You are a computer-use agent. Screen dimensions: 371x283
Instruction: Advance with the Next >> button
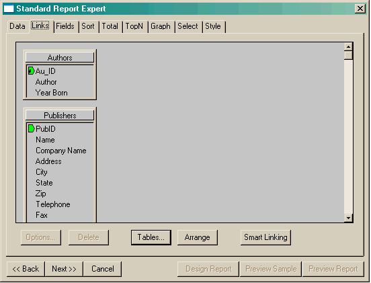pyautogui.click(x=64, y=269)
